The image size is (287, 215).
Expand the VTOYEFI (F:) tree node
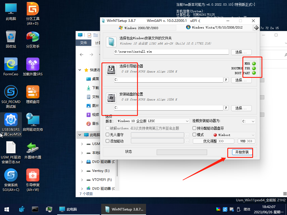pyautogui.click(x=82, y=180)
